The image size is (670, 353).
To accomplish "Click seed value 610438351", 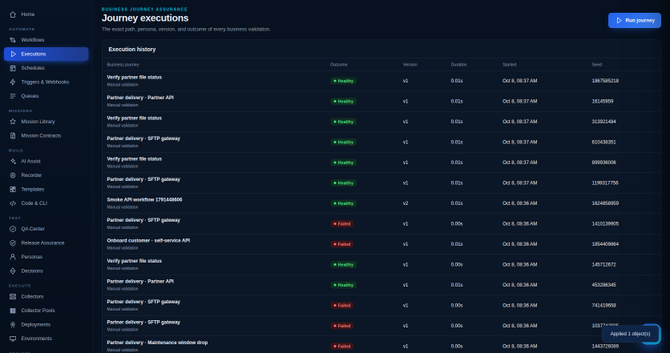I will tap(603, 142).
